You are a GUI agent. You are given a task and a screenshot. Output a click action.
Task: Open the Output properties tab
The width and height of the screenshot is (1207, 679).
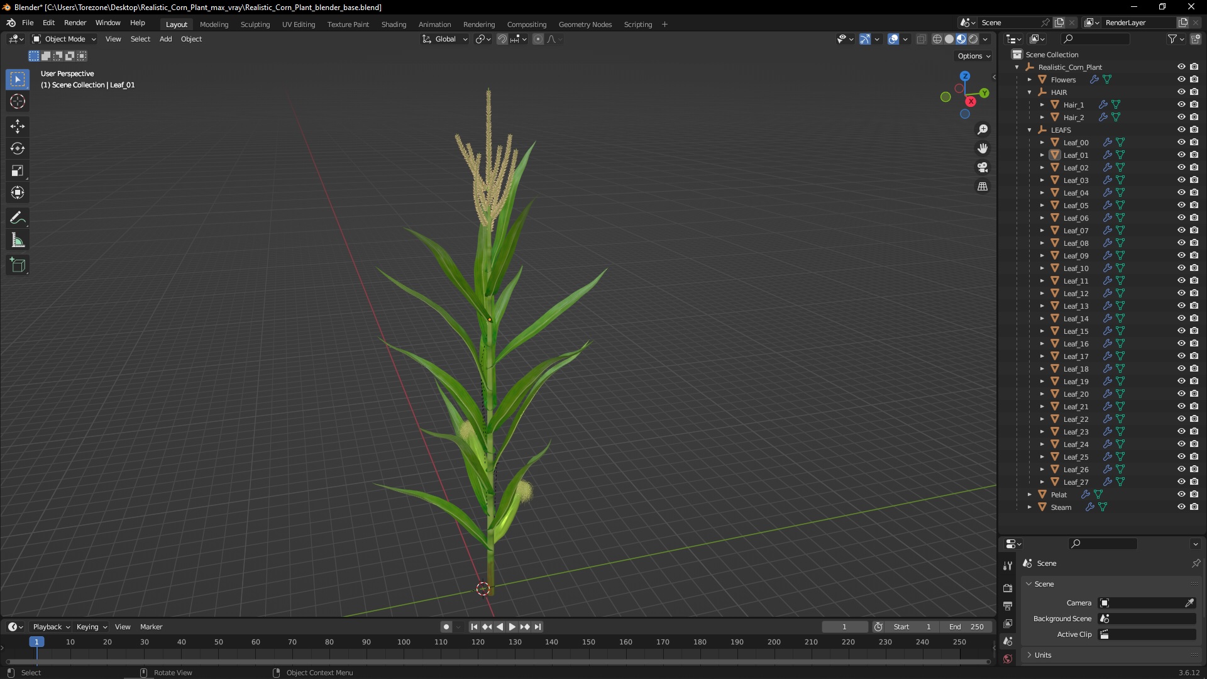pyautogui.click(x=1008, y=606)
